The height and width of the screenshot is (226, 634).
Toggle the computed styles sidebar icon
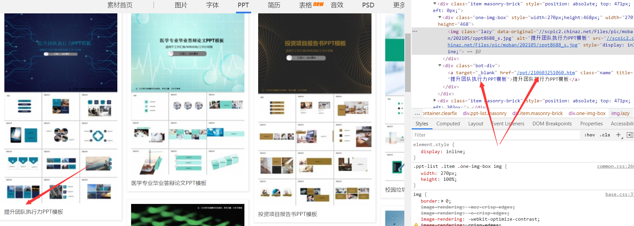[x=630, y=135]
